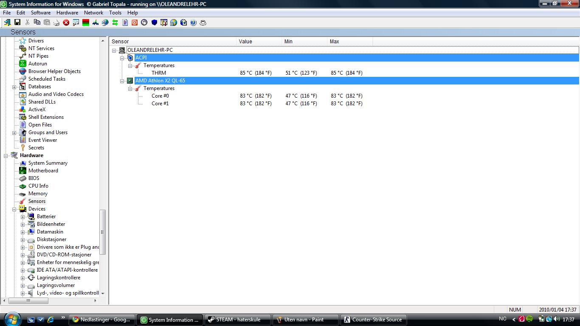Open the Windows Start orb
Screen dimensions: 580x326
pos(11,319)
